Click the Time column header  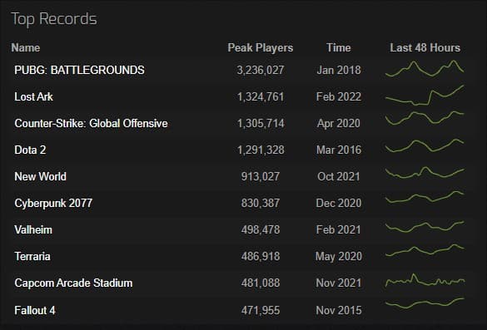pos(339,47)
